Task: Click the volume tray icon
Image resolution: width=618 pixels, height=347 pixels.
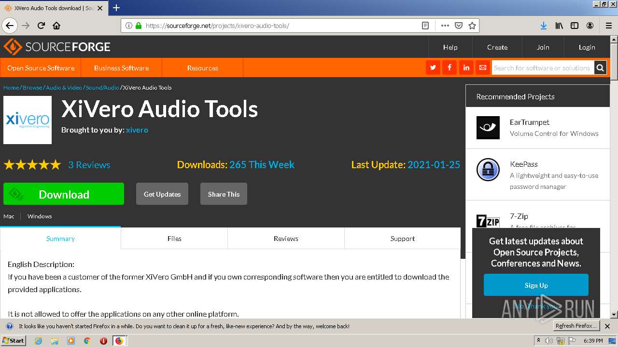Action: (x=549, y=341)
